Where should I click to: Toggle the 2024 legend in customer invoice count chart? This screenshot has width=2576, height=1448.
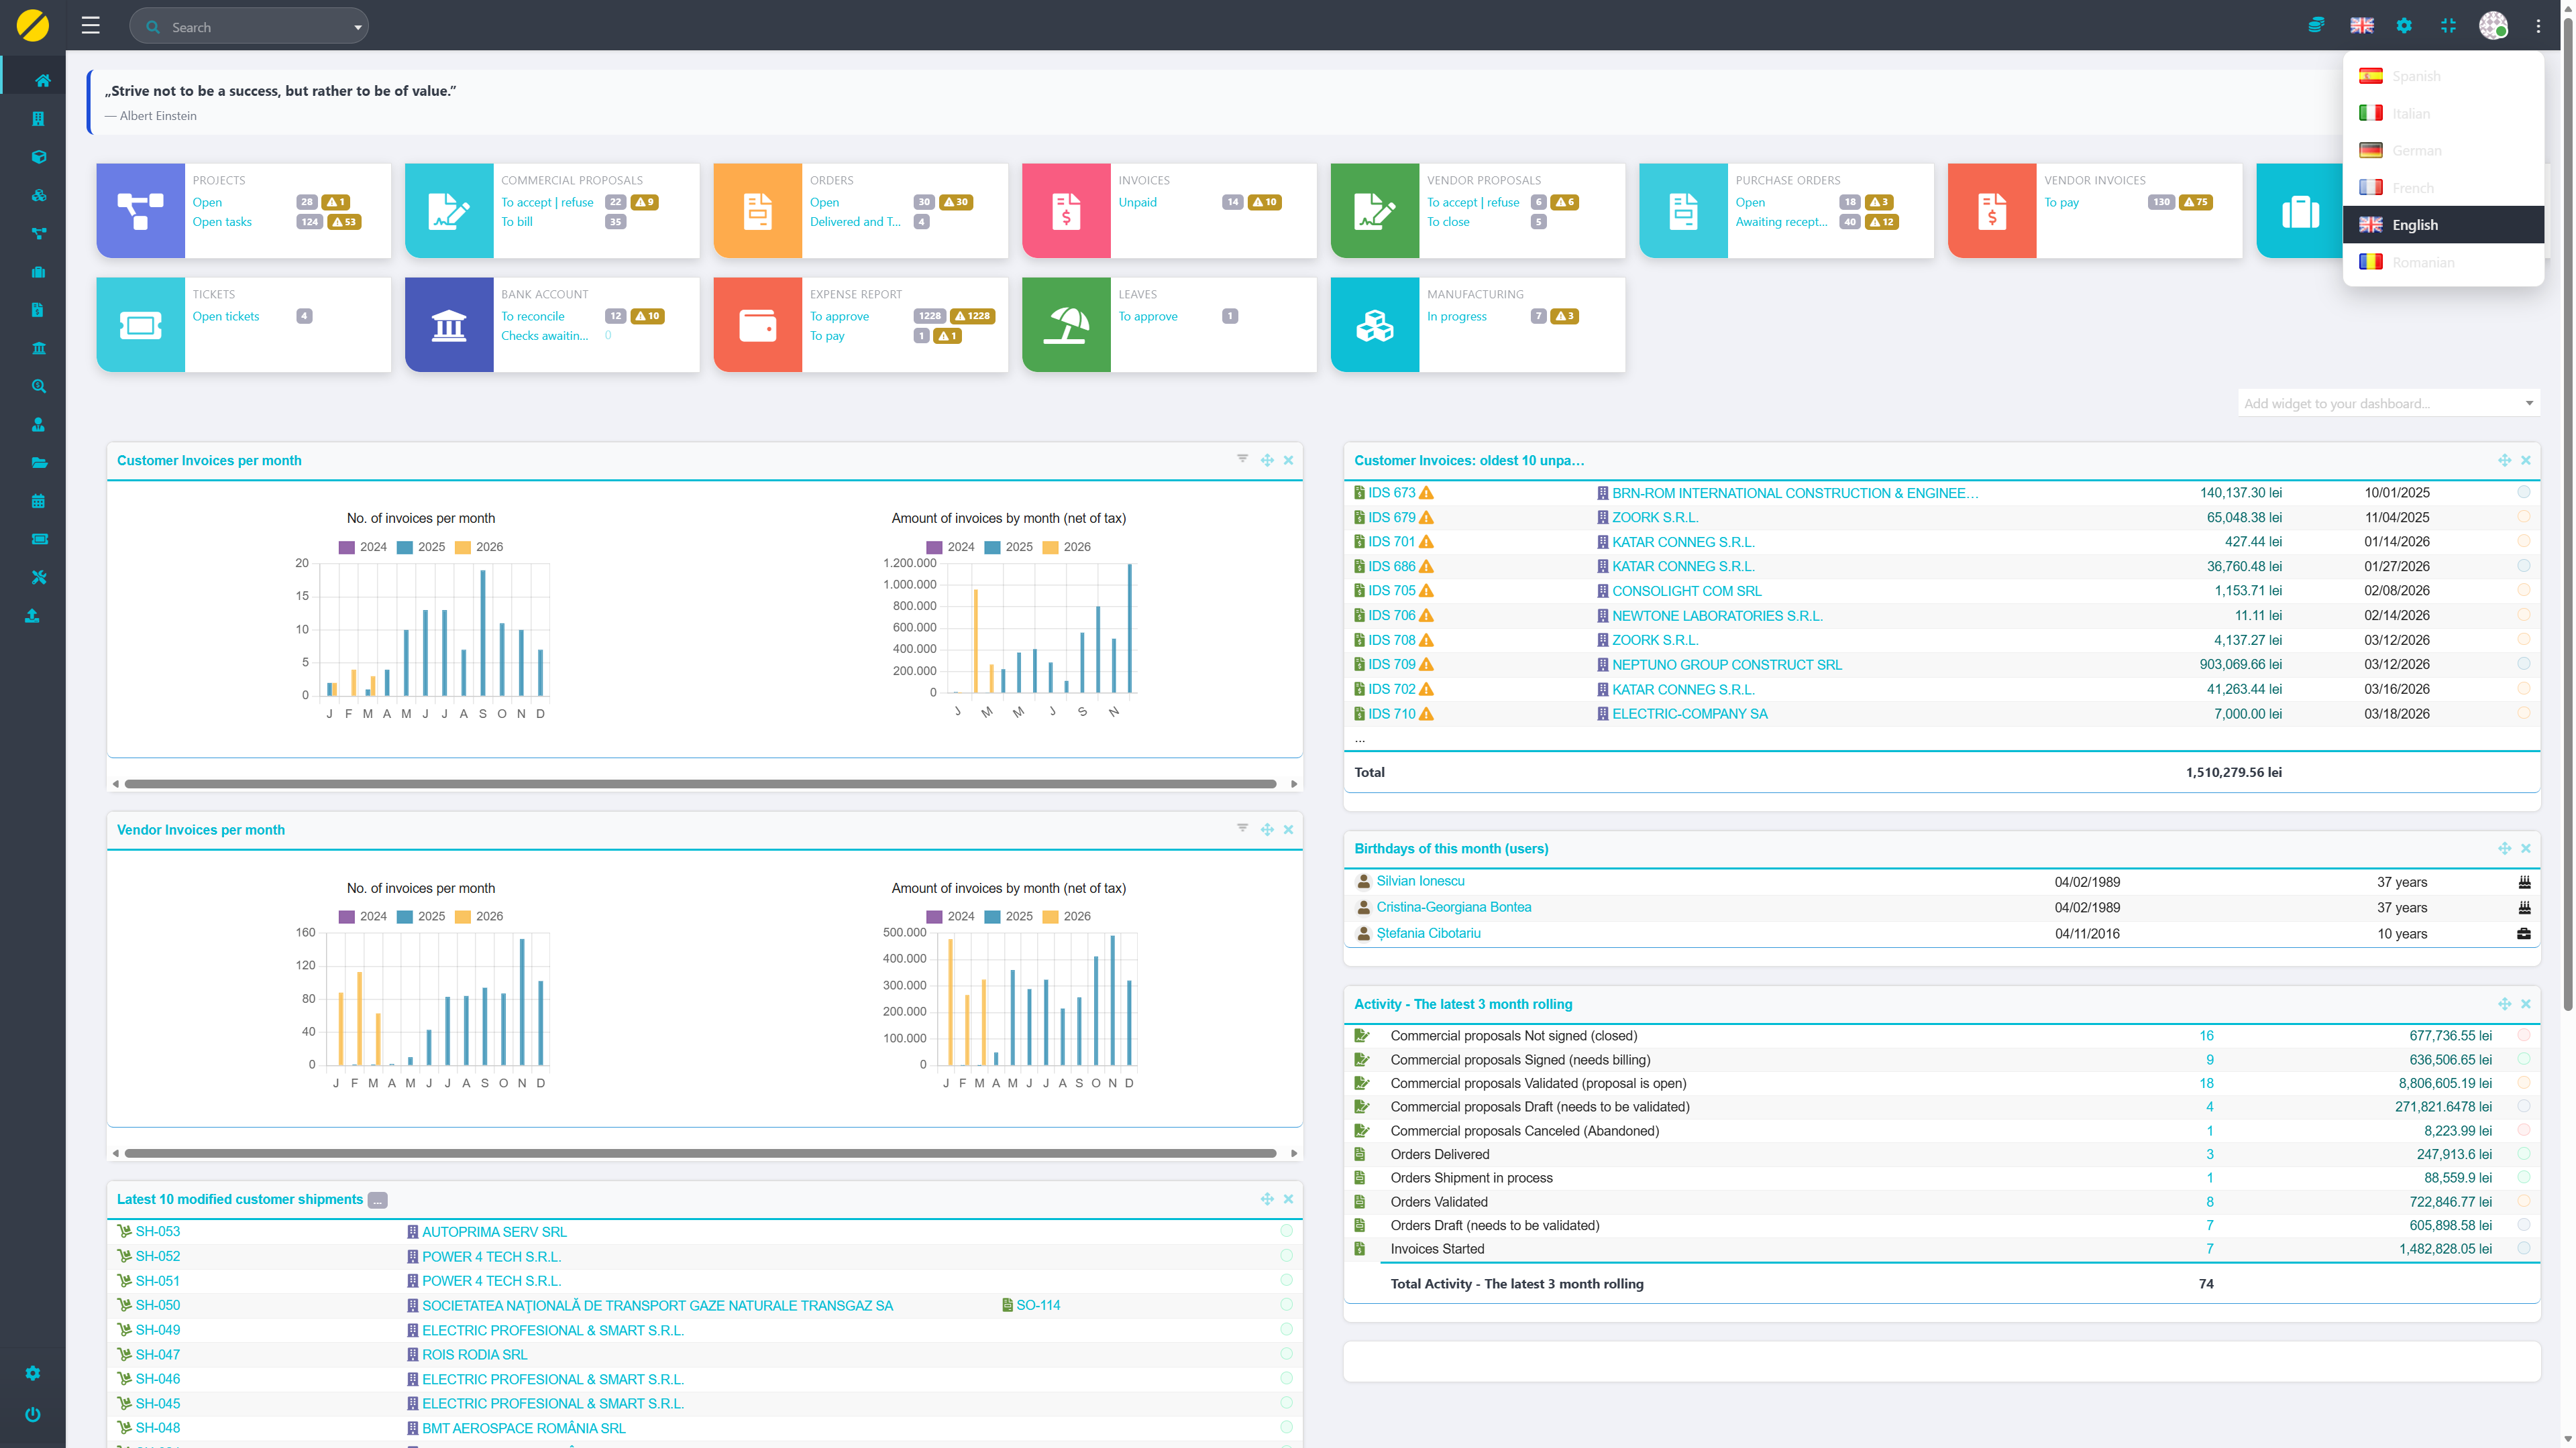(362, 546)
